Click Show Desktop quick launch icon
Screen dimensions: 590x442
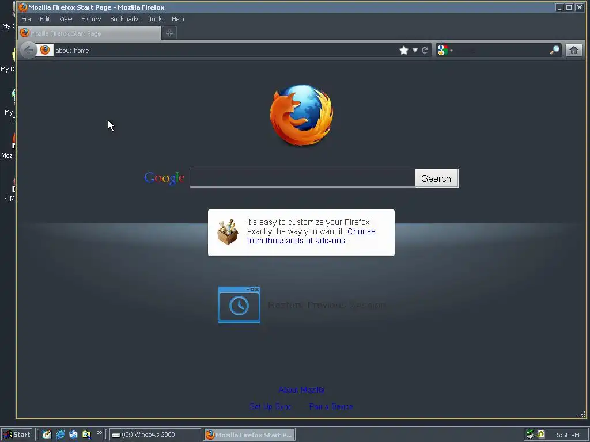point(47,435)
